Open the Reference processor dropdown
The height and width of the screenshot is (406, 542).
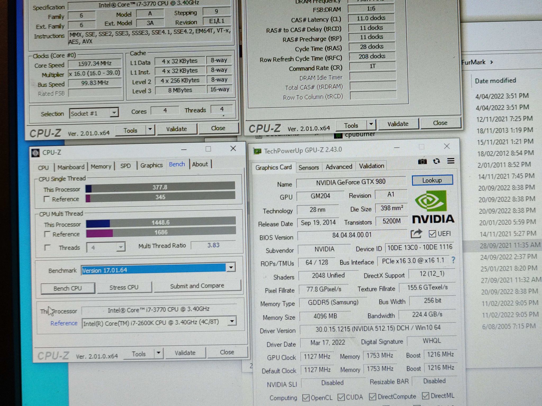pyautogui.click(x=232, y=321)
